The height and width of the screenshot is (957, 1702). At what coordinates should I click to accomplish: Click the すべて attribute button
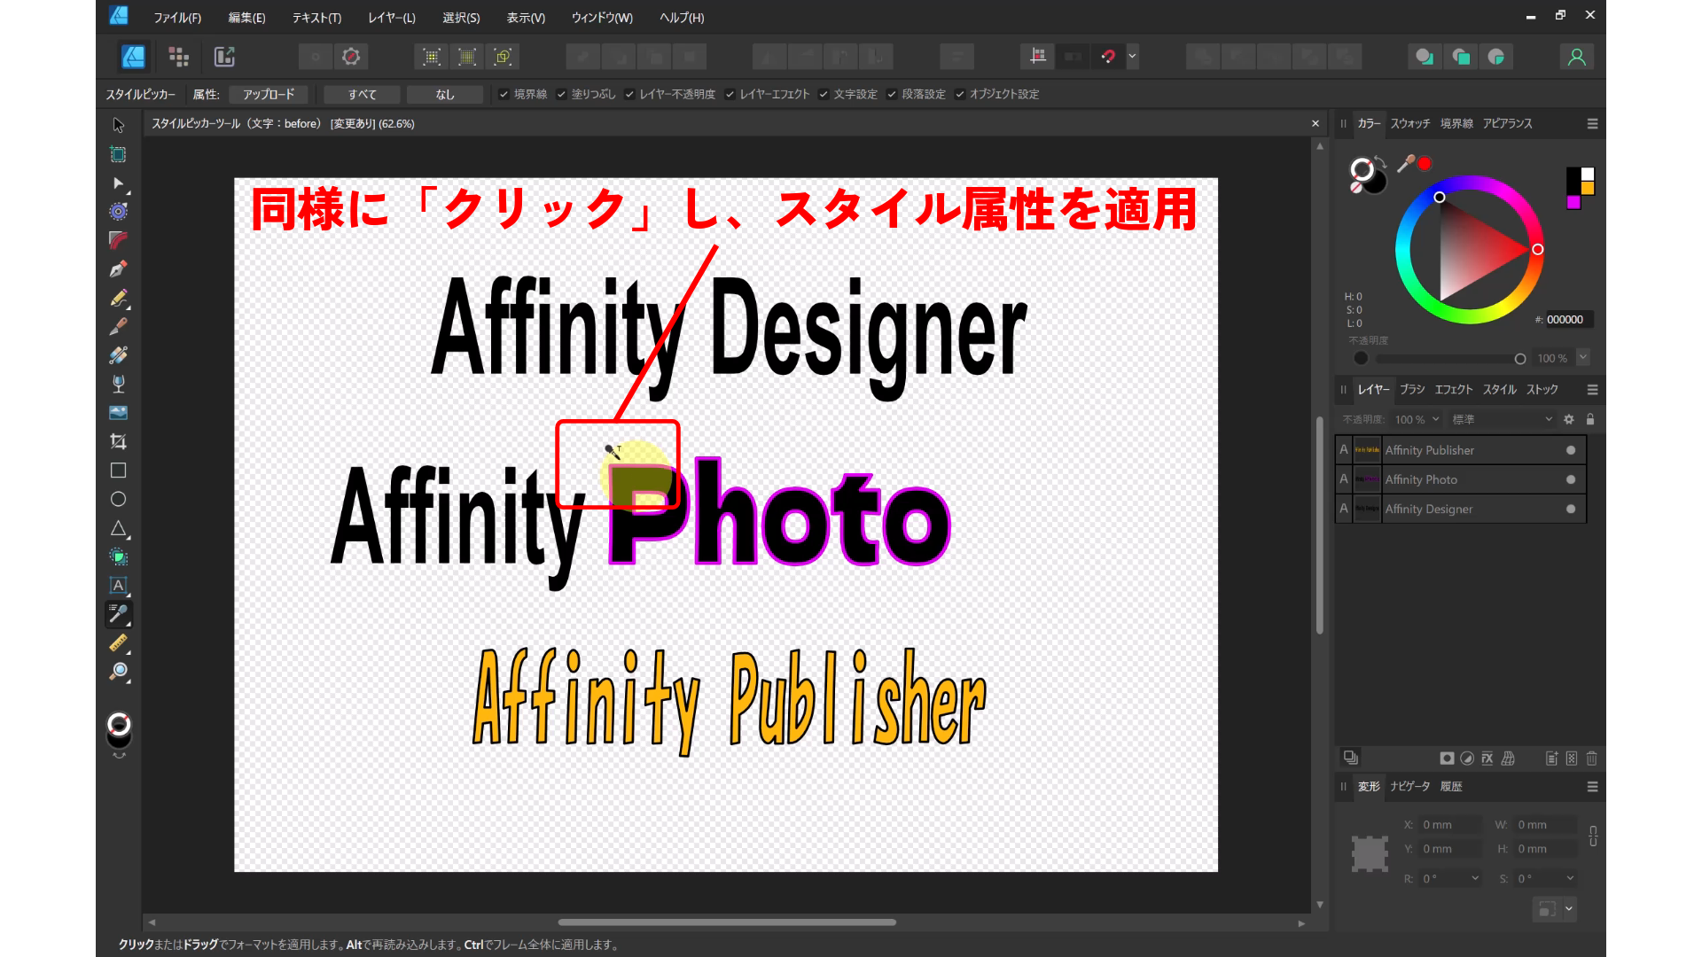point(361,94)
